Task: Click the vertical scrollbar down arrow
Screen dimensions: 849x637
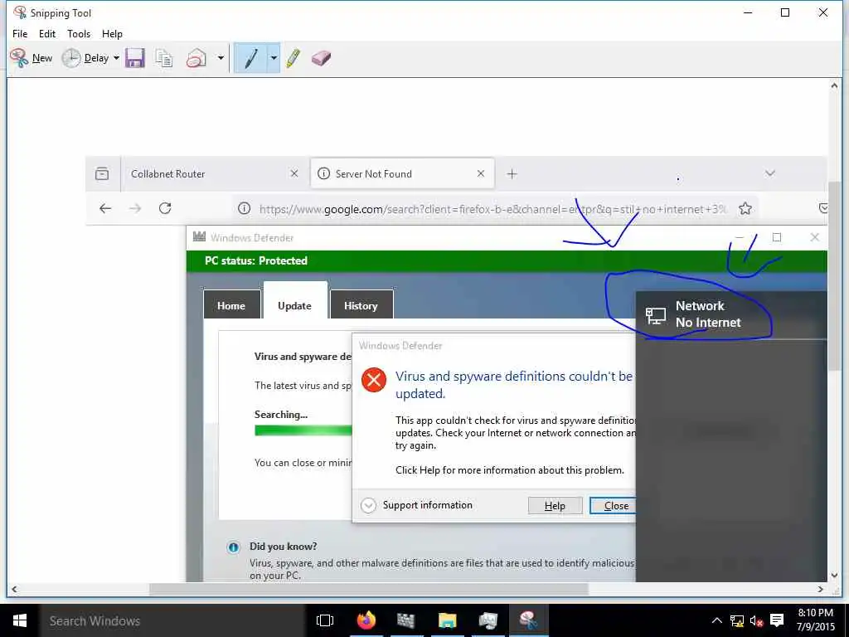Action: [834, 576]
